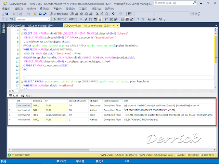Select the CustOrdersDetail cell in row 3
Screen dimensions: 219x164
(55, 115)
